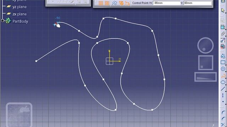The height and width of the screenshot is (127, 227).
Task: Click the Control Point V field
Action: point(198,3)
